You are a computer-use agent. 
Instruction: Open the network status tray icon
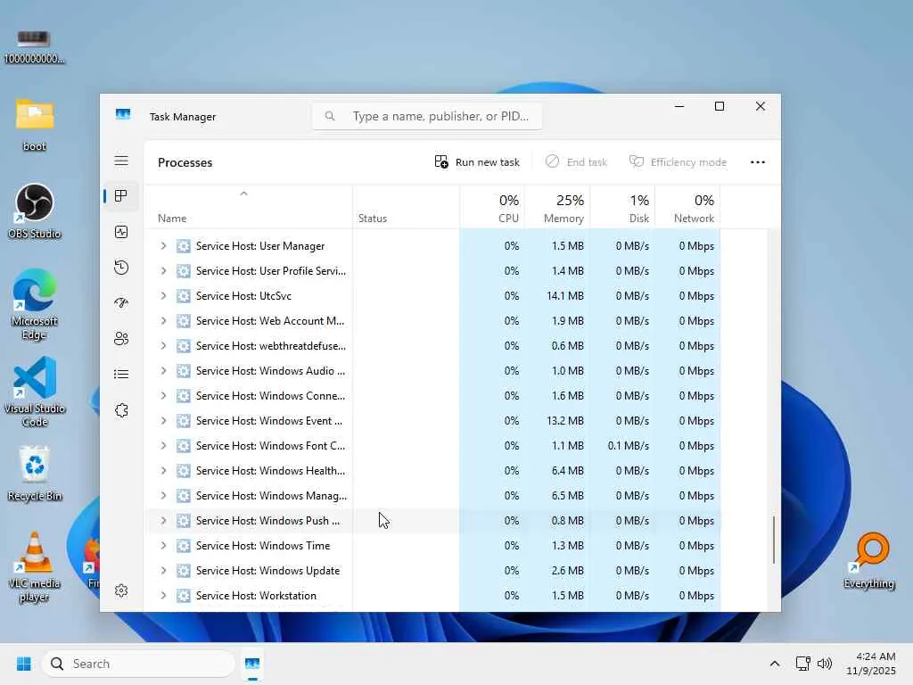pyautogui.click(x=803, y=664)
